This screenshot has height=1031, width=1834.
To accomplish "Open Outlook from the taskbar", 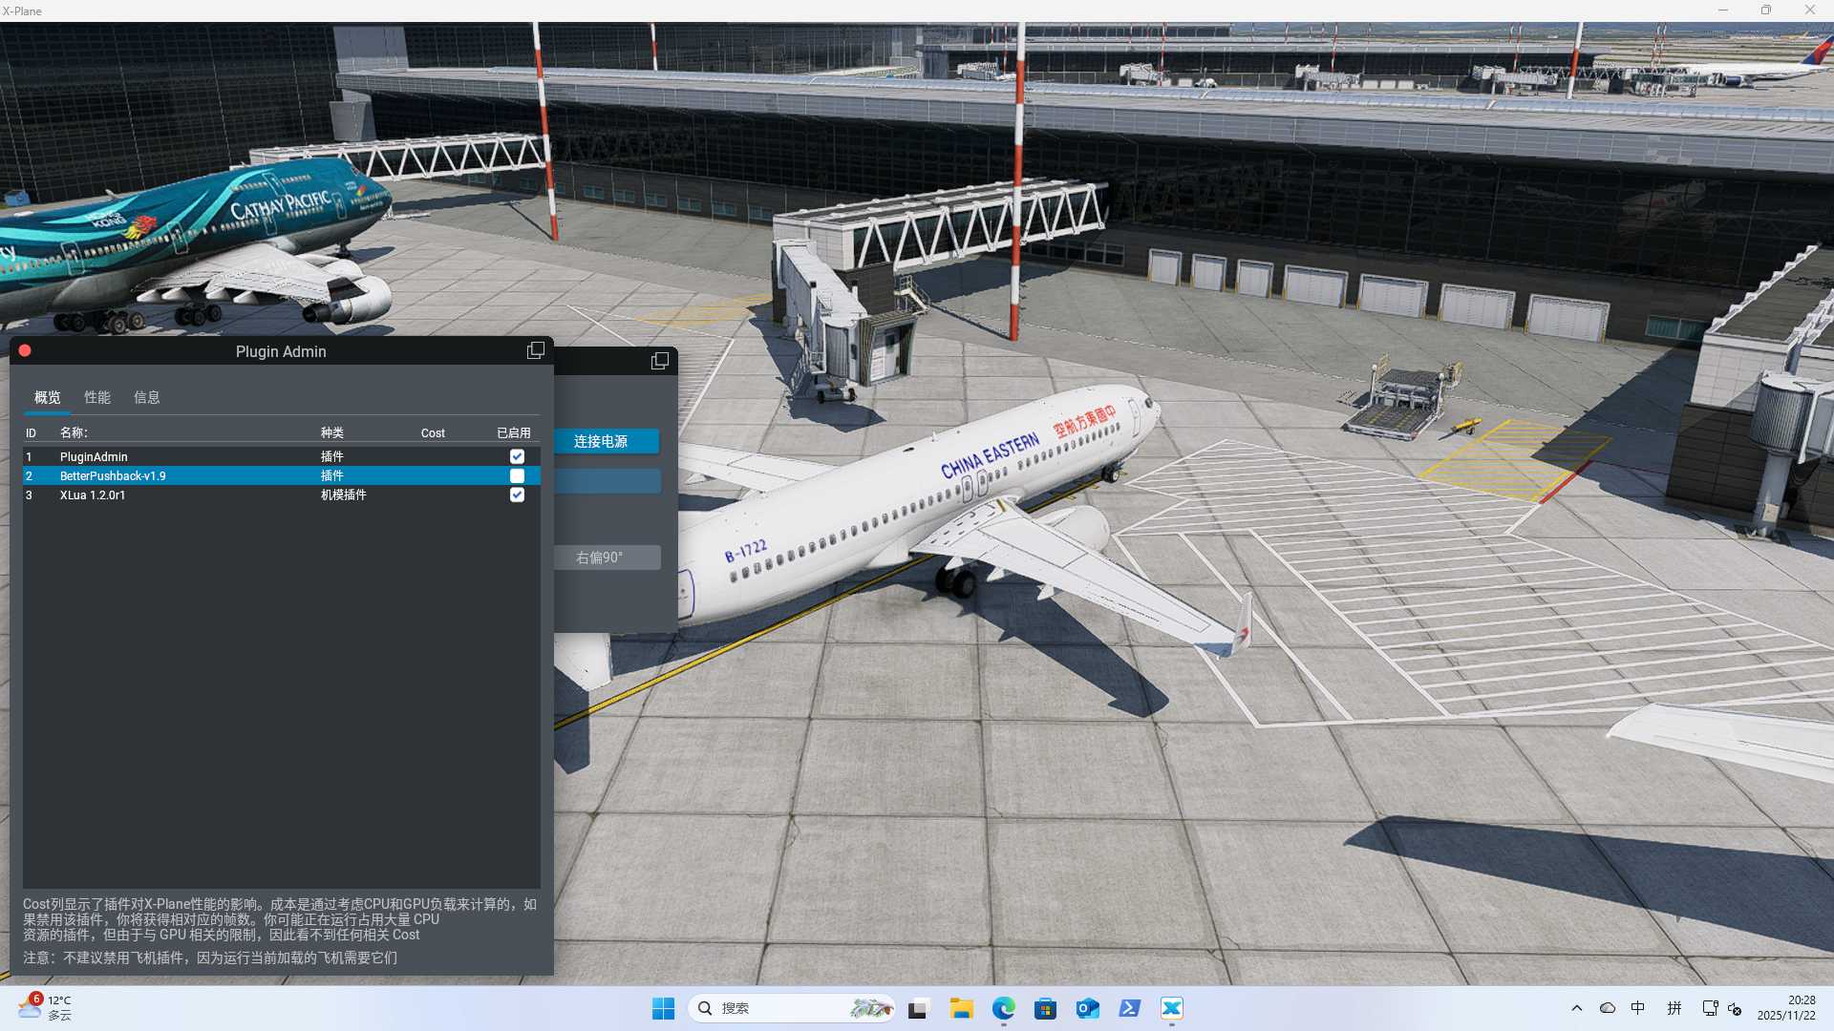I will 1087,1008.
